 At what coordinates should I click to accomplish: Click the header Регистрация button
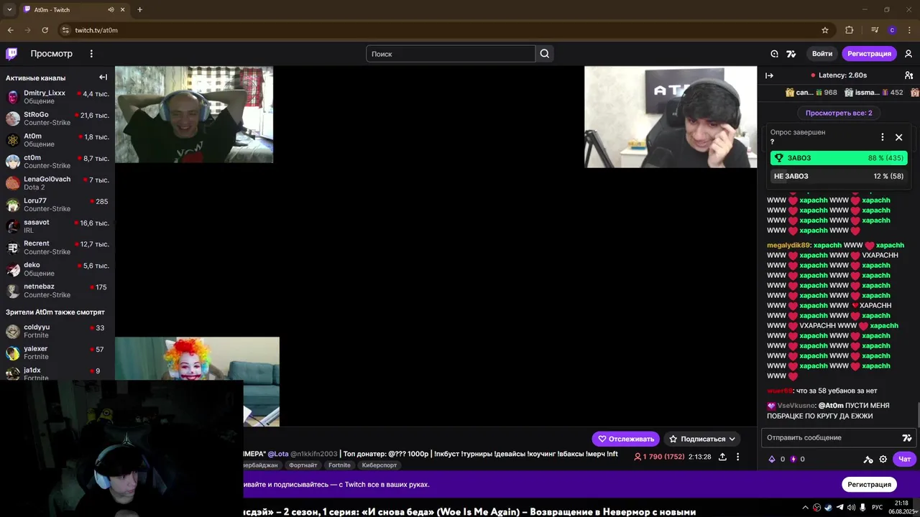(x=869, y=54)
